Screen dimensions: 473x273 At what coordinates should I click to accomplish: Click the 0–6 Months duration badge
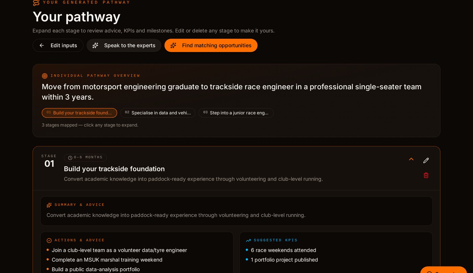(x=85, y=158)
